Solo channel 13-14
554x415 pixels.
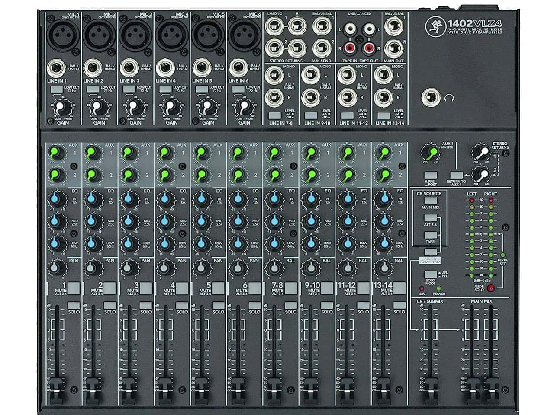(x=400, y=305)
